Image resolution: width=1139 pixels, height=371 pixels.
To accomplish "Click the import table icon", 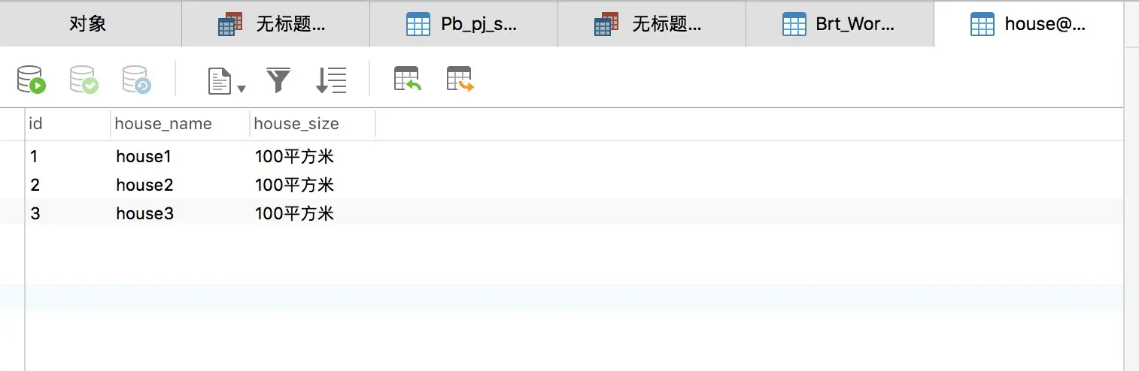I will [x=408, y=79].
